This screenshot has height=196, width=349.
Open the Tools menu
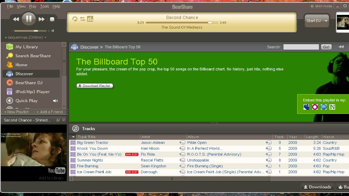(45, 6)
